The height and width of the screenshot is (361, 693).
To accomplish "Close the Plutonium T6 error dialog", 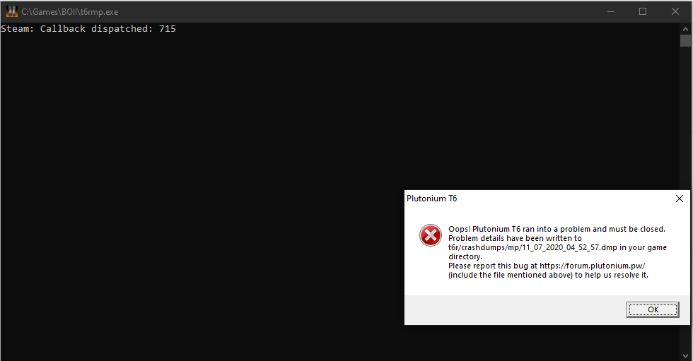I will coord(680,199).
